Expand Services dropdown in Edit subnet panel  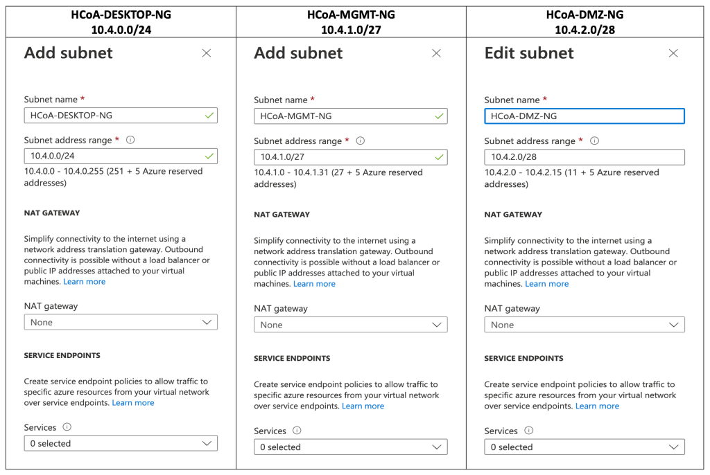pos(584,447)
